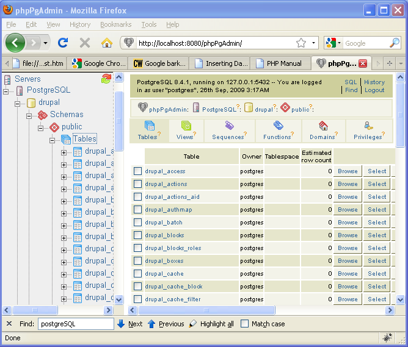This screenshot has width=408, height=347.
Task: Click the search magnifier icon
Action: 395,43
